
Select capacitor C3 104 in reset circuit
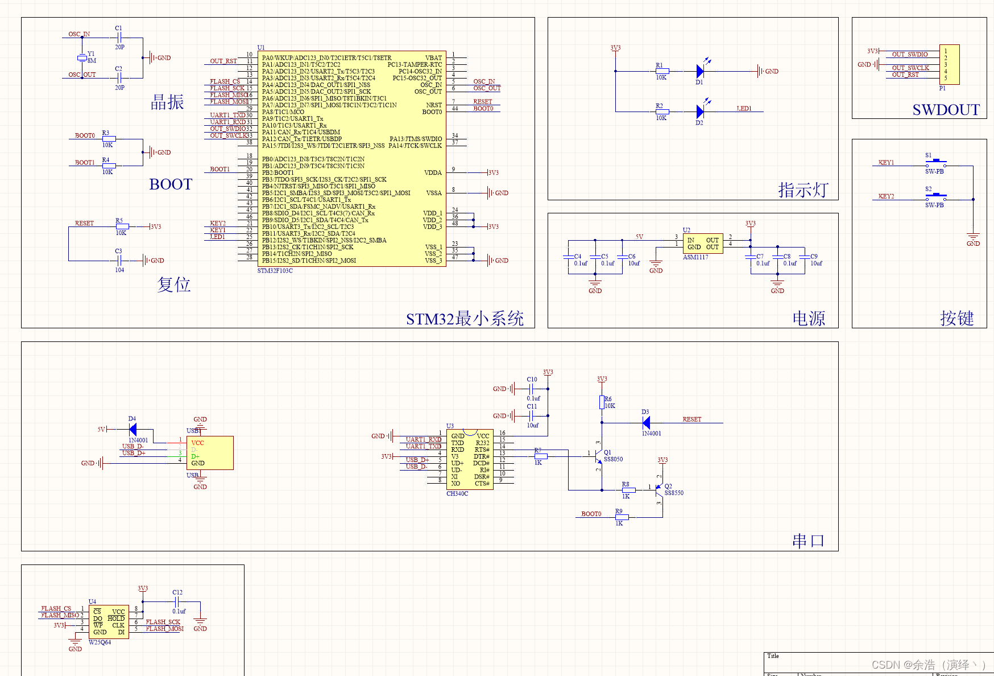click(119, 261)
